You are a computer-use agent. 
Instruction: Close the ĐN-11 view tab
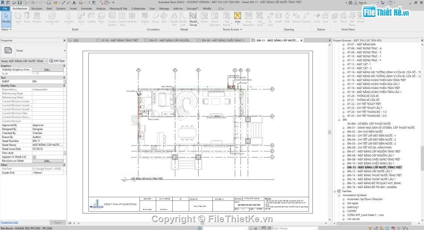click(301, 40)
